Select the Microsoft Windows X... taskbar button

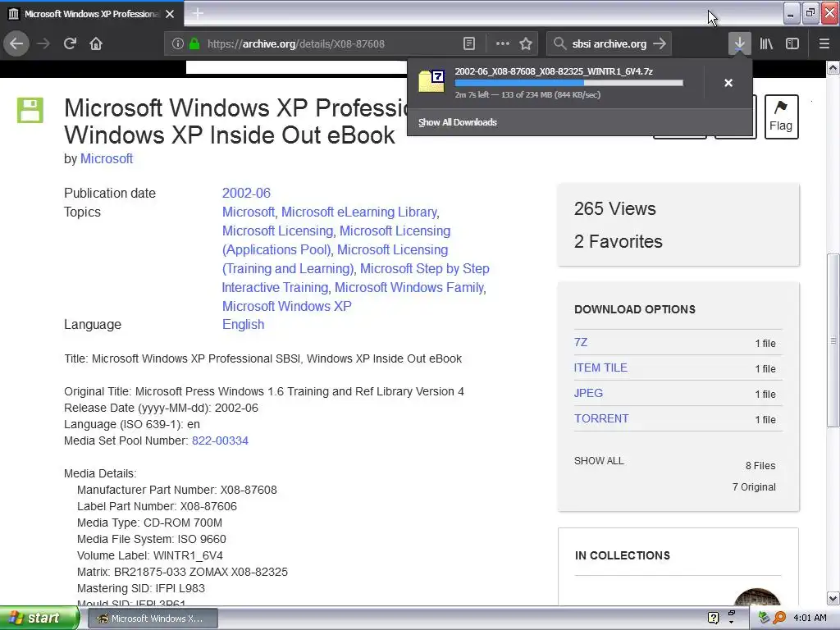pos(152,619)
